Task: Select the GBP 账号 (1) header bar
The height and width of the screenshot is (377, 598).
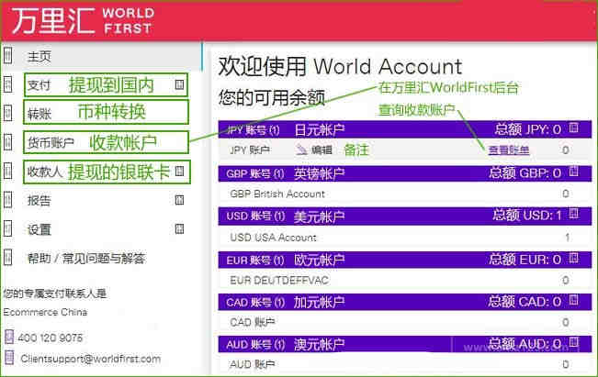Action: (x=405, y=173)
